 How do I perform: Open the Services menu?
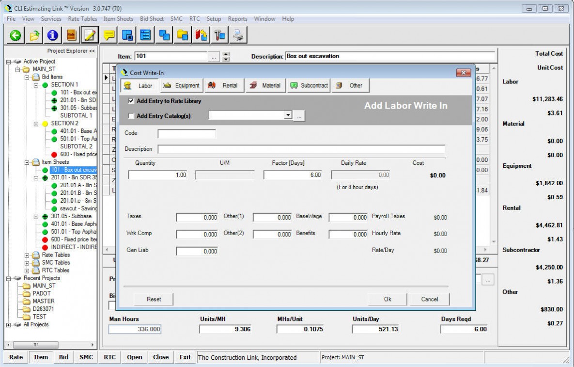pos(51,19)
